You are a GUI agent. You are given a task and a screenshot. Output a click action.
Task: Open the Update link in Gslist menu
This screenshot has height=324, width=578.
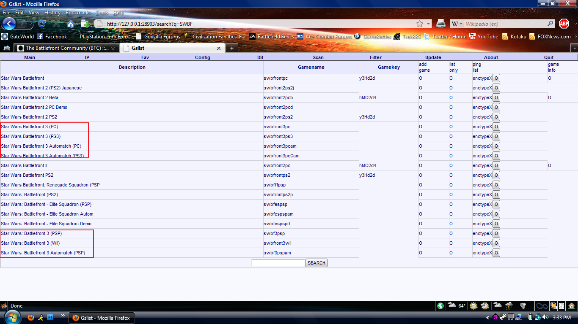tap(433, 57)
